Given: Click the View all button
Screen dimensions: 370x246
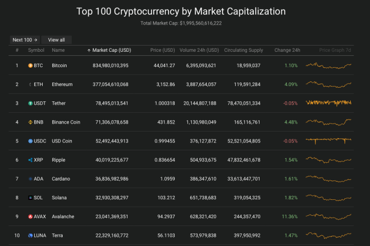Looking at the screenshot, I should (x=56, y=40).
